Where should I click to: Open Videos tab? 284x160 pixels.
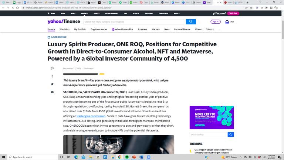[x=198, y=29]
